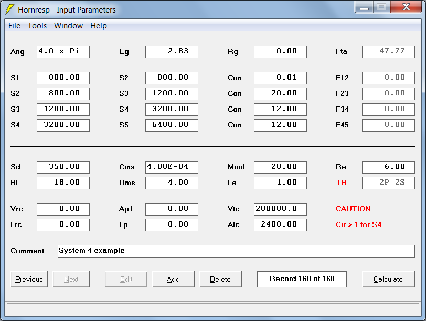This screenshot has width=426, height=321.
Task: Click the Con field with 20.00
Action: coord(280,94)
